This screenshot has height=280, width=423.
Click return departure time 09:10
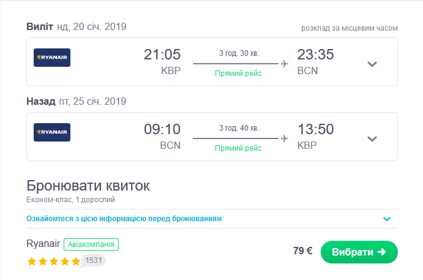click(x=162, y=129)
